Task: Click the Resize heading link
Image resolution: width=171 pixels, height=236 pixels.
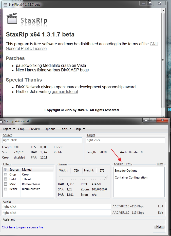Action: pos(63,164)
